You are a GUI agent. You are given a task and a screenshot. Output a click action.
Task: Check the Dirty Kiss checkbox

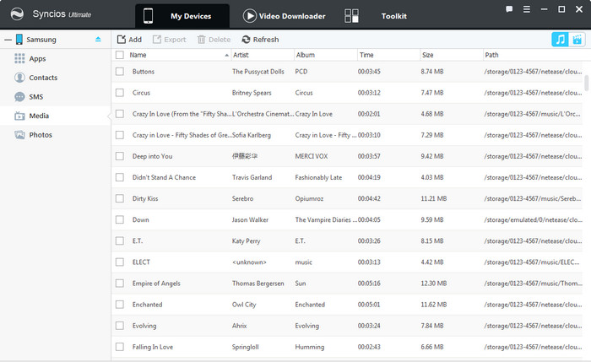[x=120, y=198]
